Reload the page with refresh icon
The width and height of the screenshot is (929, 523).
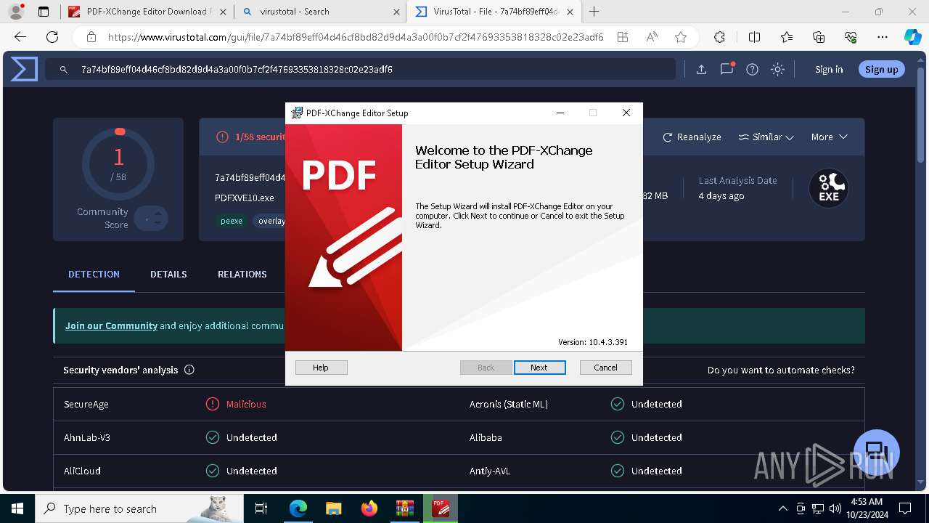pos(52,37)
